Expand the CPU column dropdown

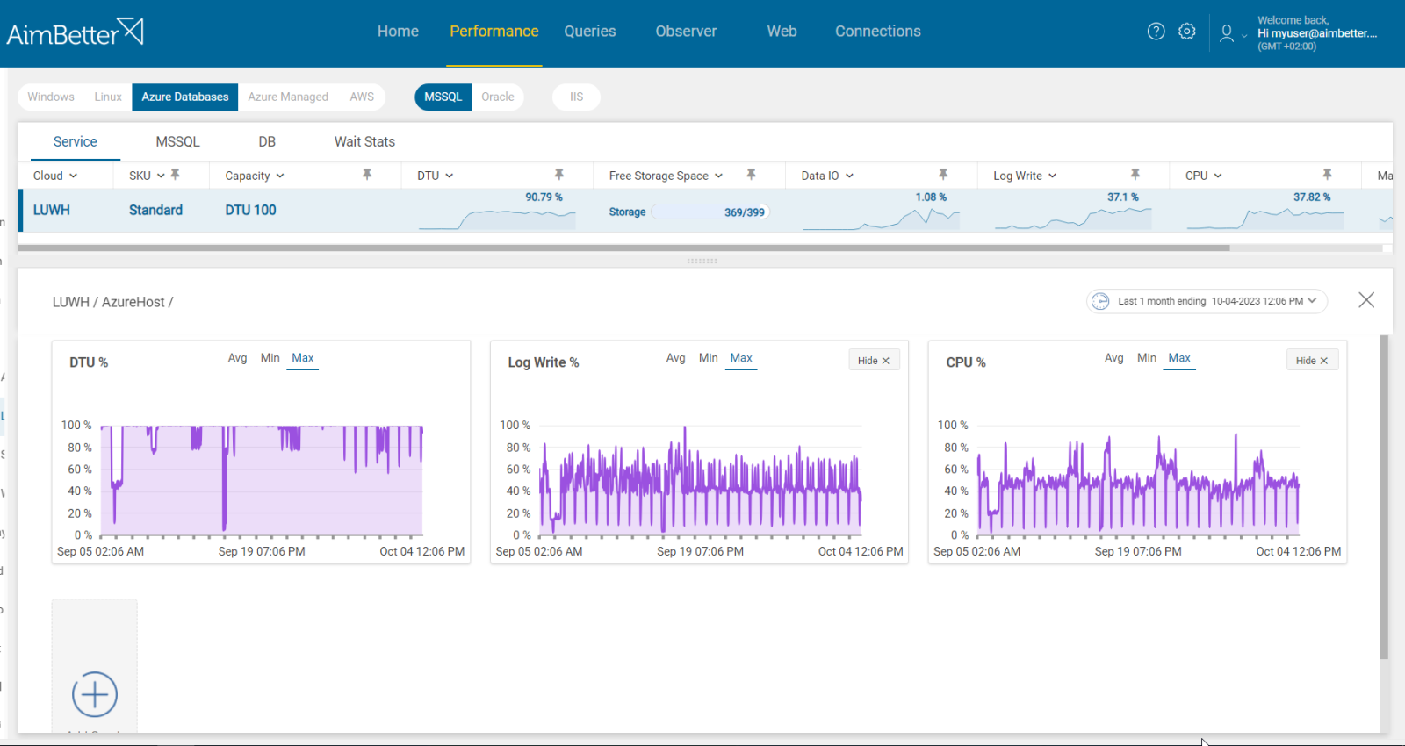click(x=1218, y=176)
